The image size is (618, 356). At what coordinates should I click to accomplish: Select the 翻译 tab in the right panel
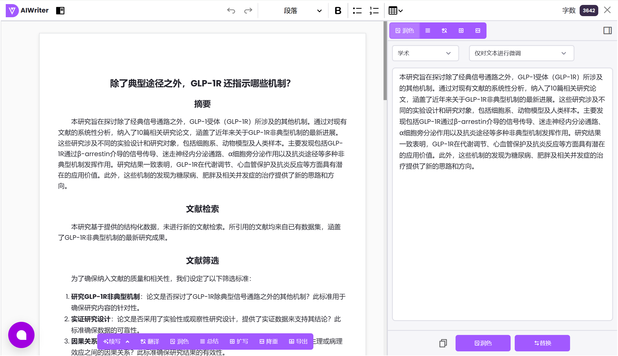pos(444,30)
